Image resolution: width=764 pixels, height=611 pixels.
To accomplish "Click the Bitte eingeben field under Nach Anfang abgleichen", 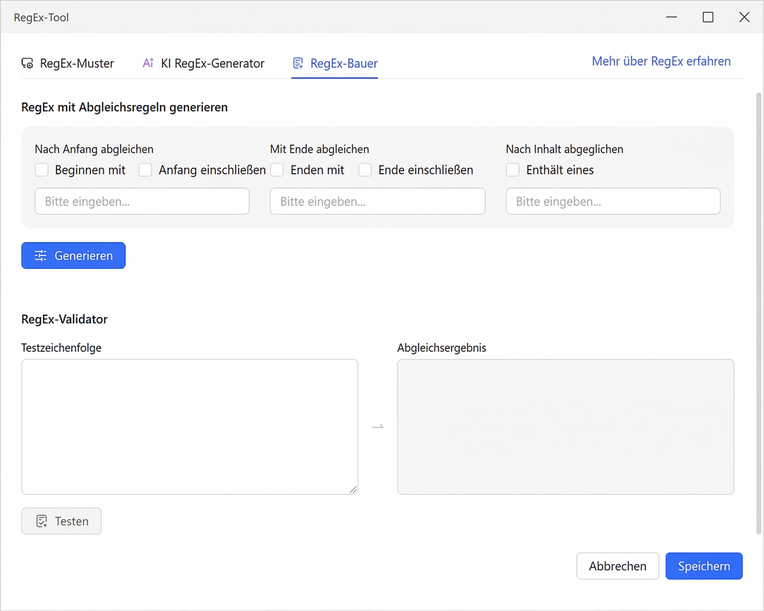I will tap(142, 201).
